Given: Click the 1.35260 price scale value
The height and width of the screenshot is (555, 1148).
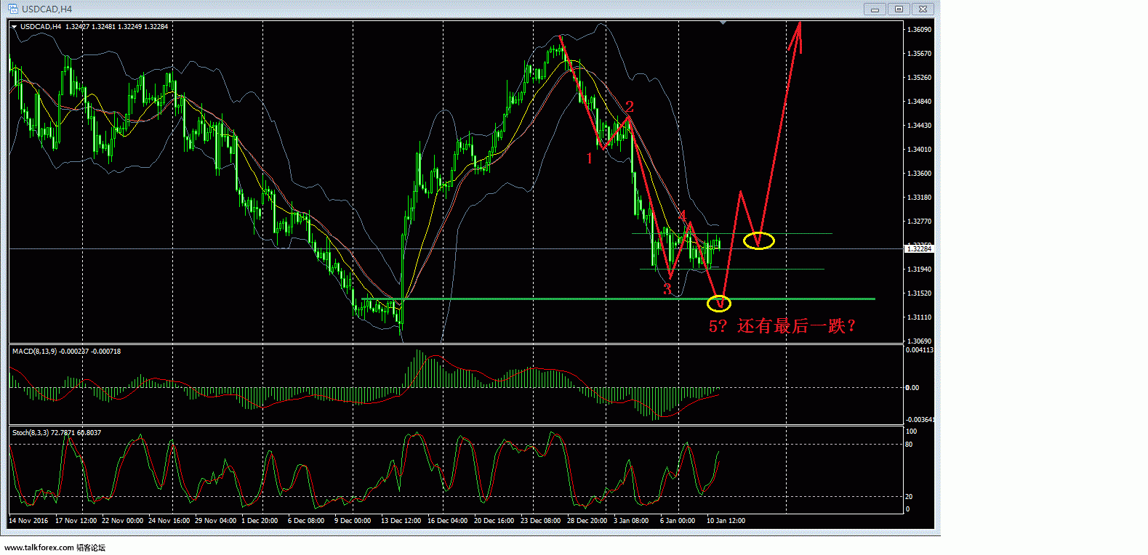Looking at the screenshot, I should coord(920,78).
